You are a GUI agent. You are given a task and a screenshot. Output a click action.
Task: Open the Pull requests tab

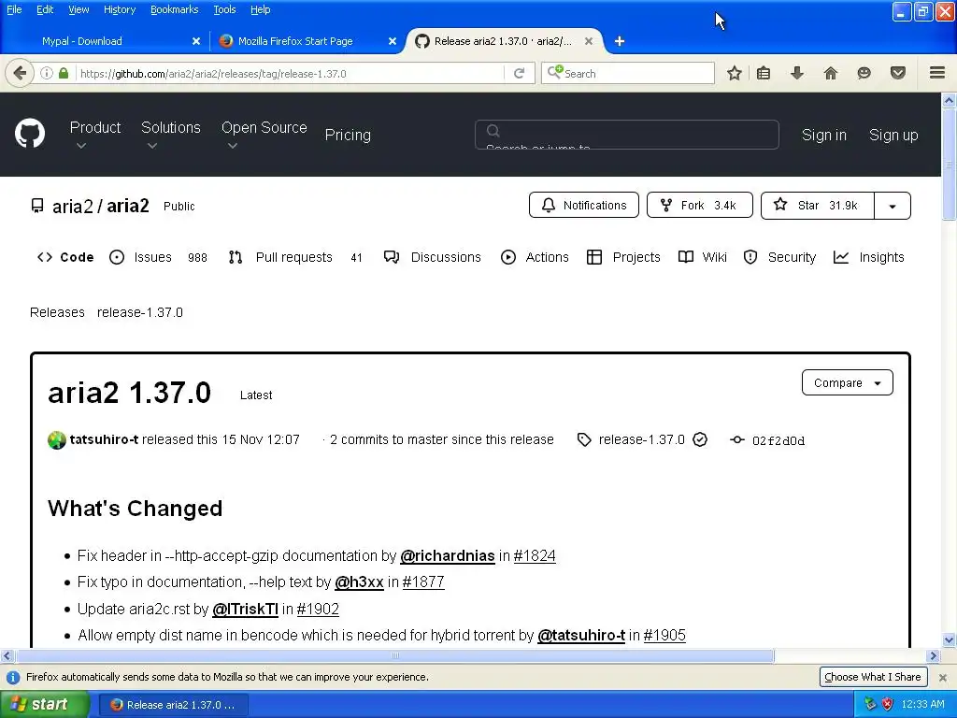tap(295, 257)
